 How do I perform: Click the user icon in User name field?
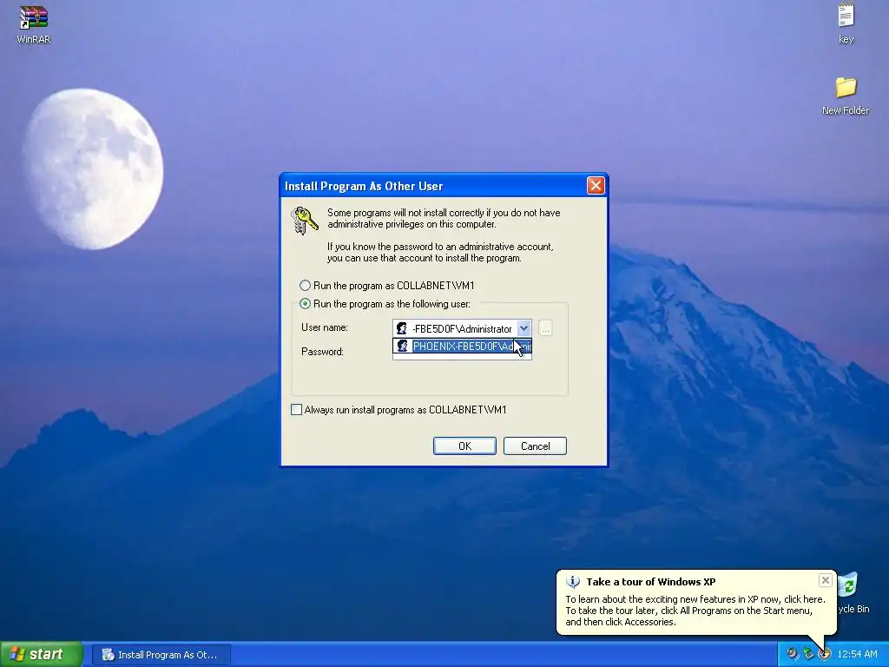click(401, 328)
